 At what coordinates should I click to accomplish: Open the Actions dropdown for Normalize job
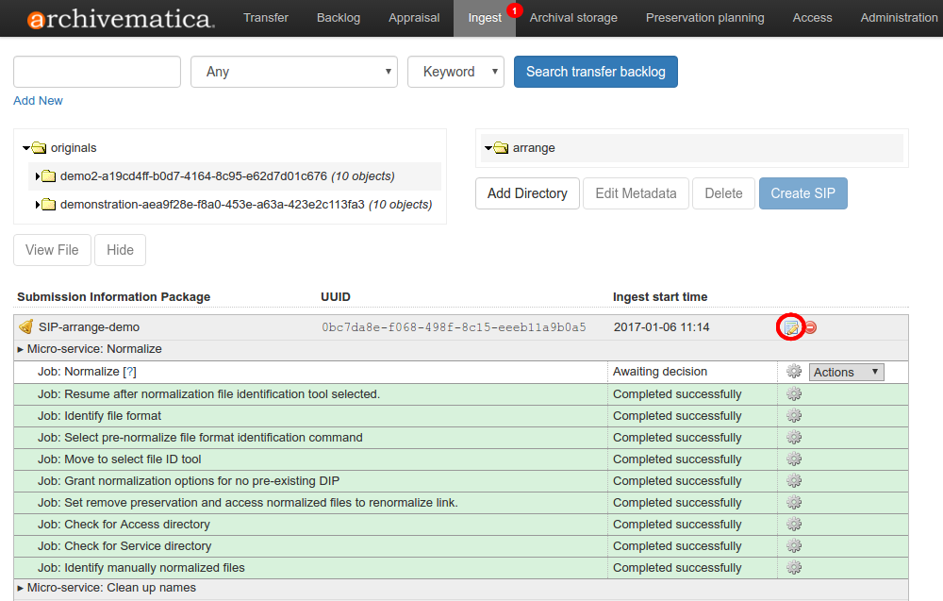coord(846,372)
